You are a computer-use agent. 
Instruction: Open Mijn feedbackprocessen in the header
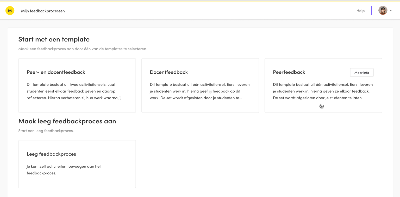[43, 11]
